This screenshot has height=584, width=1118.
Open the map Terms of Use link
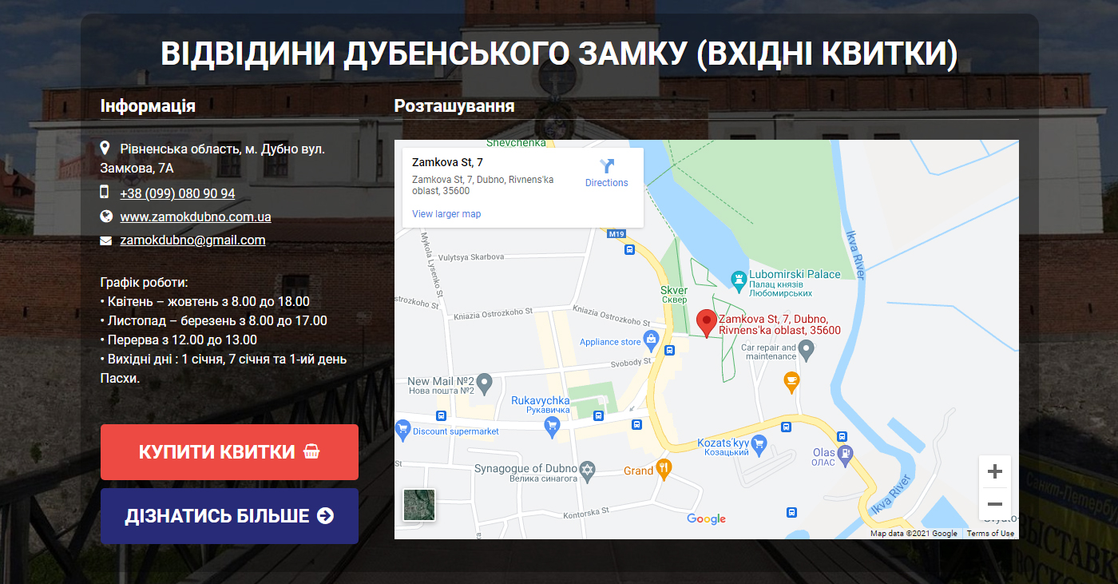(990, 534)
